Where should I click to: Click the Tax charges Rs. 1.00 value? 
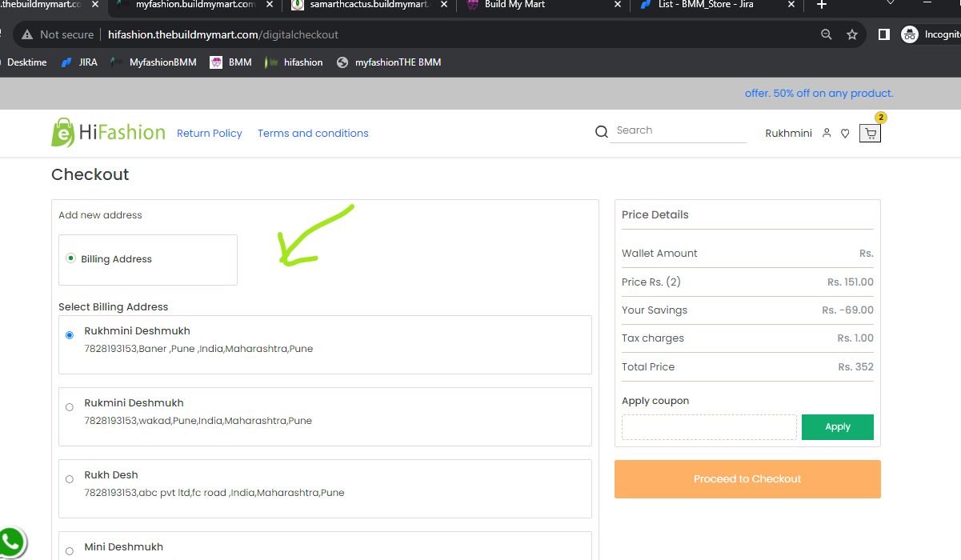tap(855, 338)
